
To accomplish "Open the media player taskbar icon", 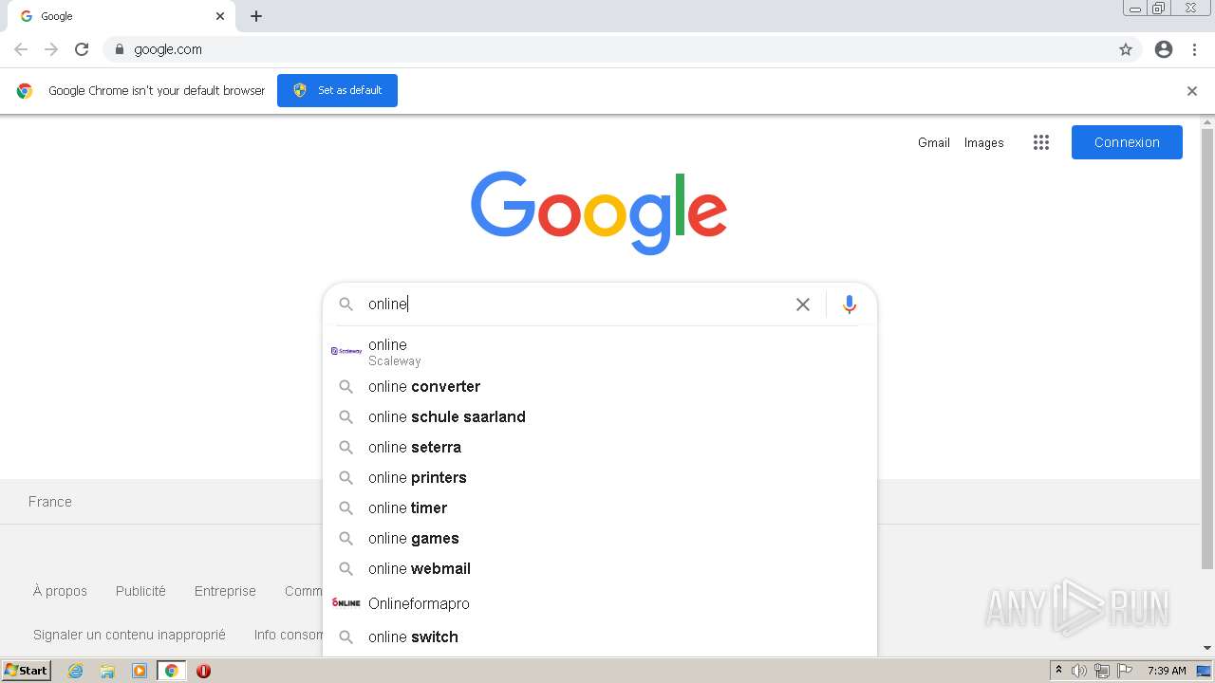I will pos(140,671).
